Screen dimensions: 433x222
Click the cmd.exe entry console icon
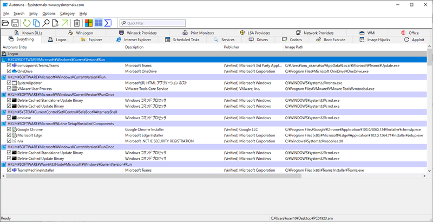[15, 117]
